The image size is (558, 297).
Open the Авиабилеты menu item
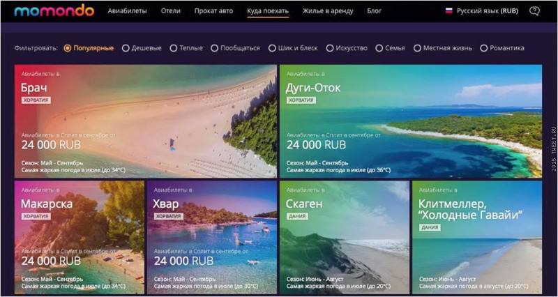pos(128,11)
